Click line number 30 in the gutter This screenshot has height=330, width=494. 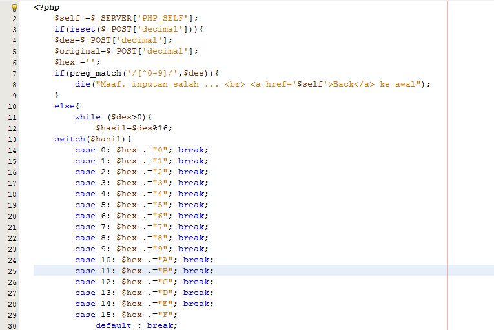[12, 326]
